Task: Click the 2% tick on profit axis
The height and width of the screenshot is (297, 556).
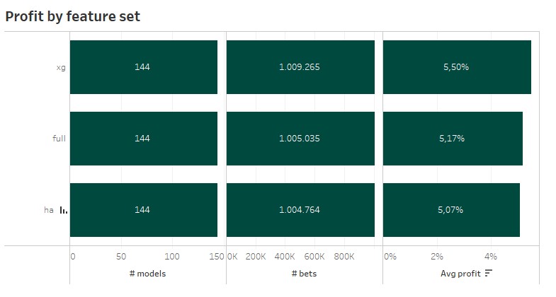Action: tap(437, 256)
